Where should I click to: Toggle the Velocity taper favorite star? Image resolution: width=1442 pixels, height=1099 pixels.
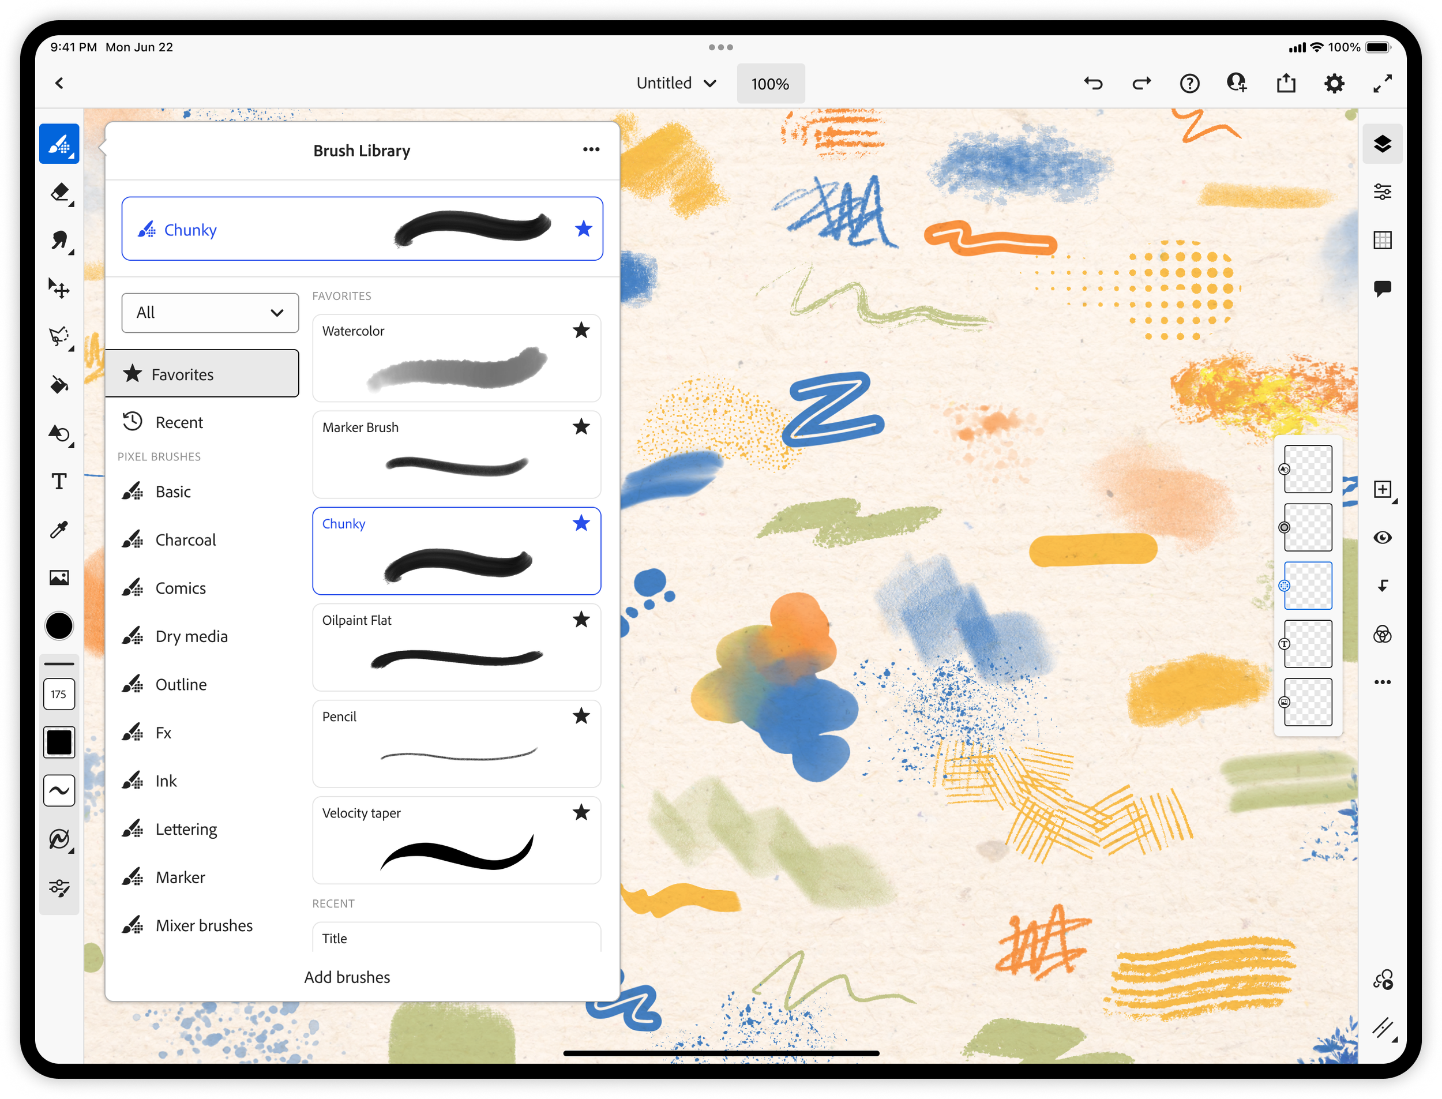pyautogui.click(x=581, y=812)
